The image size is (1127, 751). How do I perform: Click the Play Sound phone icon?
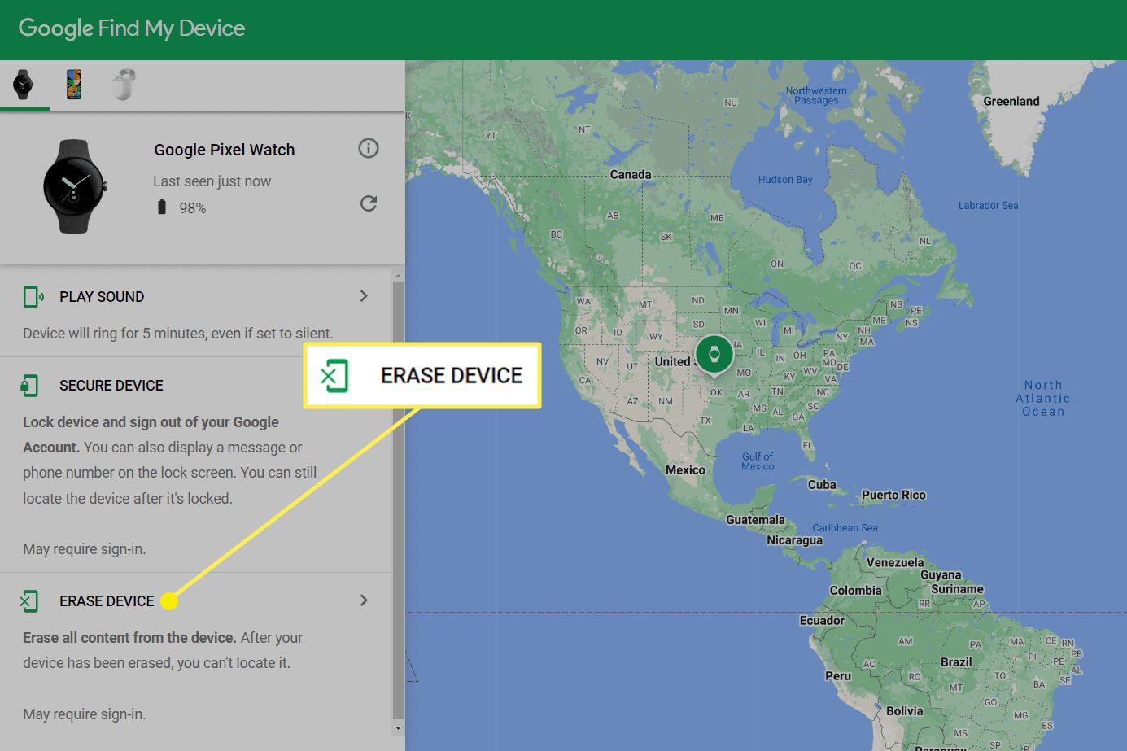(x=33, y=297)
